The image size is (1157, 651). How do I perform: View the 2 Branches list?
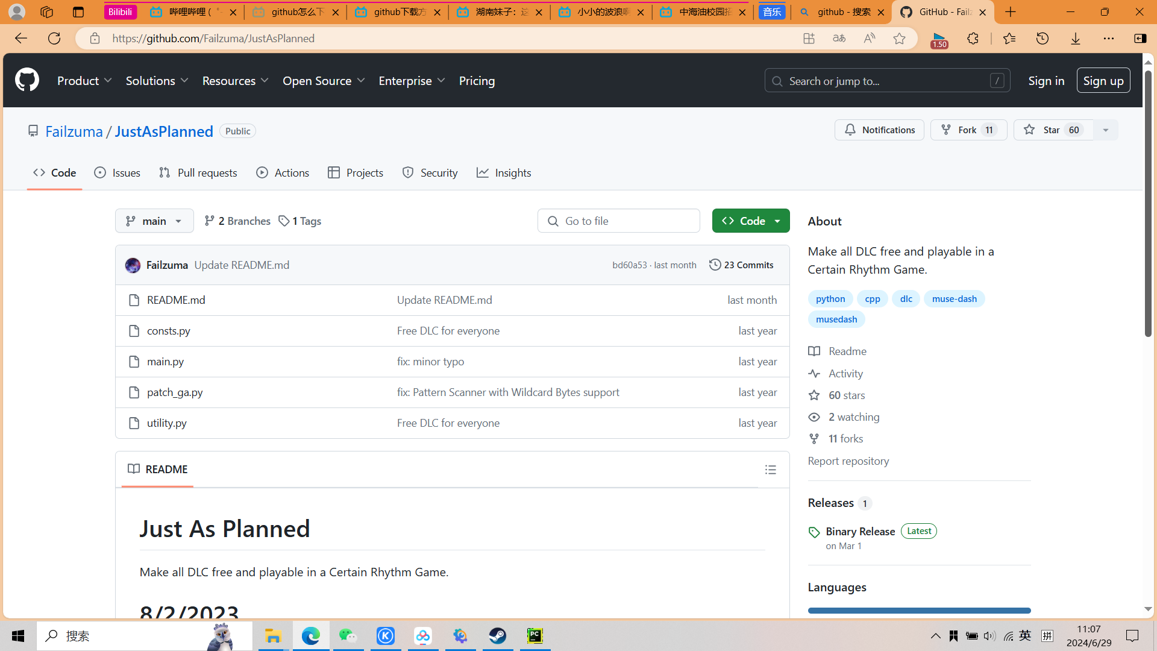click(x=237, y=221)
